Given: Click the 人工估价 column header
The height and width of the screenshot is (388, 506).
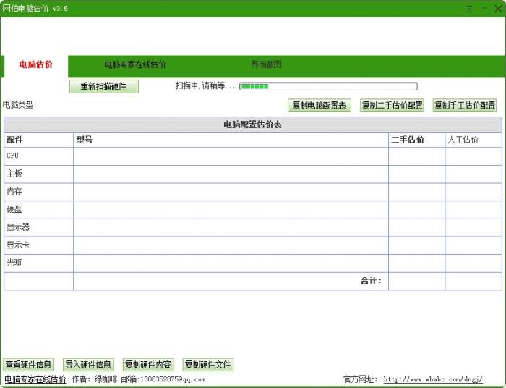Looking at the screenshot, I should pos(463,140).
